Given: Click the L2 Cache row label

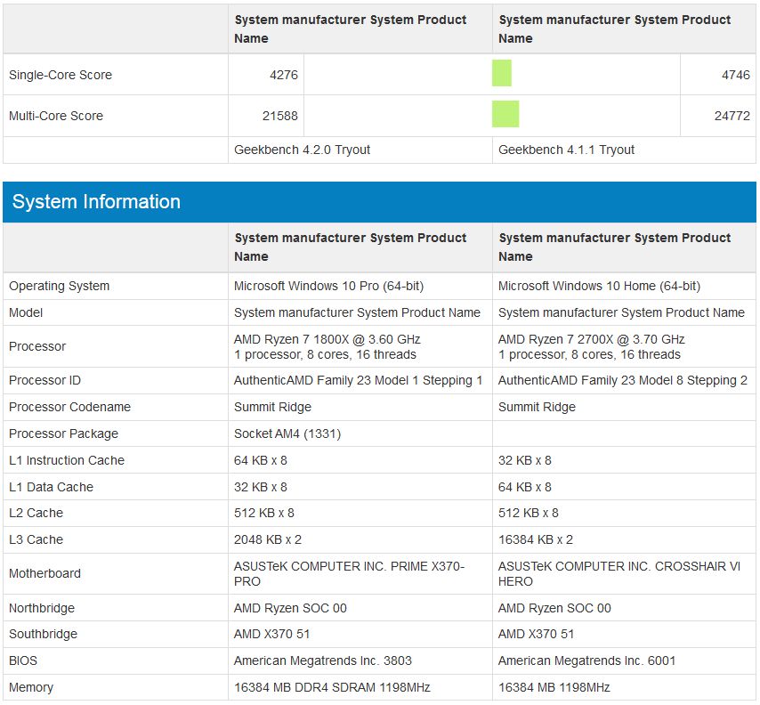Looking at the screenshot, I should (36, 513).
